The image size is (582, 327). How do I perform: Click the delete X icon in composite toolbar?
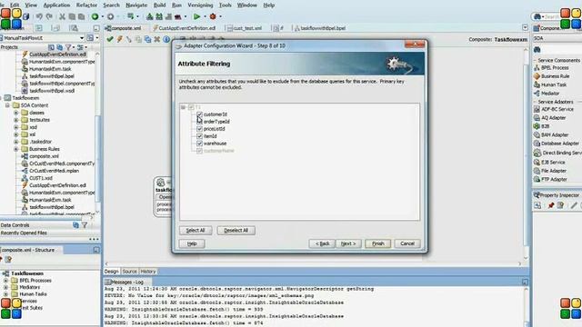click(157, 39)
